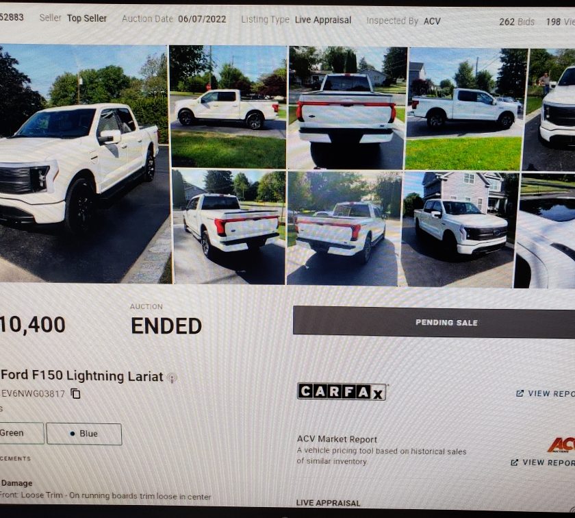Click the VIEW REPORT link beside CARFAX

point(551,393)
